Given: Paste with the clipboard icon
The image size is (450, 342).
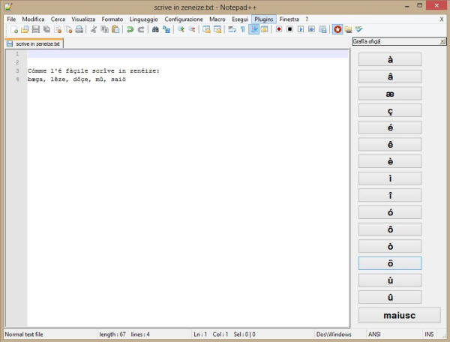Looking at the screenshot, I should tap(115, 29).
